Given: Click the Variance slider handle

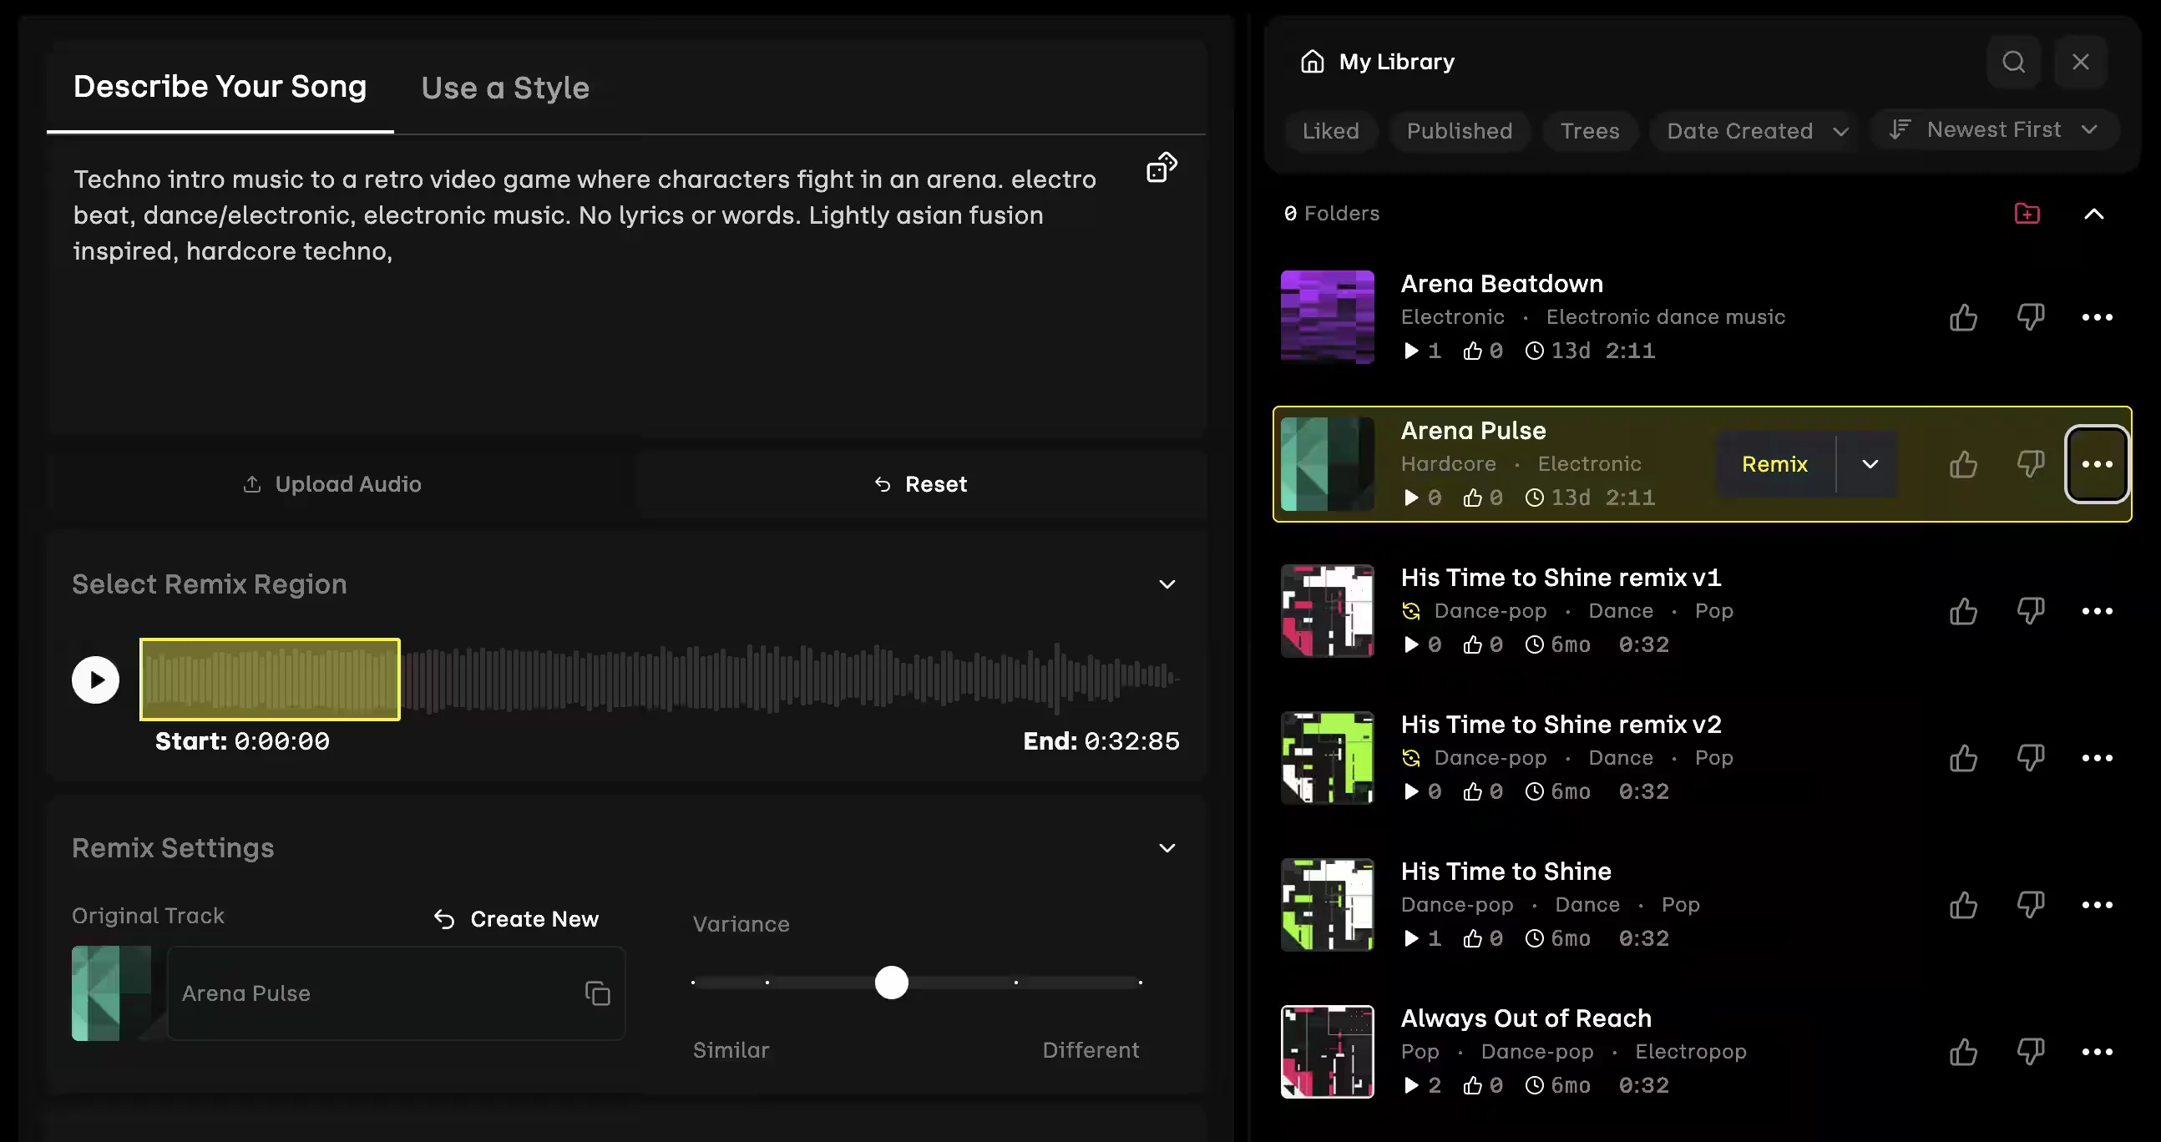Looking at the screenshot, I should click(x=891, y=983).
